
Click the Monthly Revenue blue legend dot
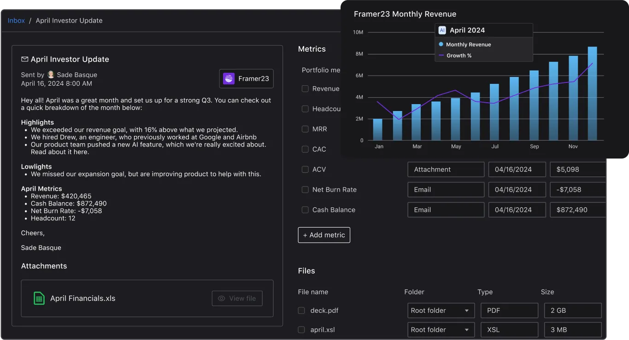click(441, 45)
